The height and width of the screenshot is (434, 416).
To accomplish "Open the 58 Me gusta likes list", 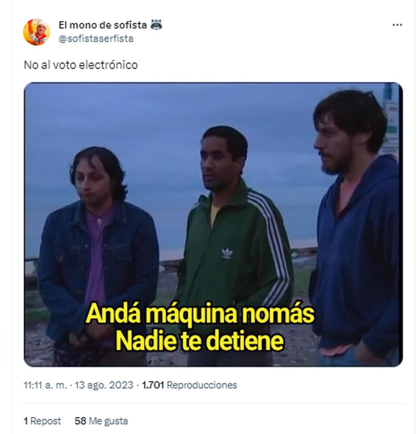I will pos(101,421).
